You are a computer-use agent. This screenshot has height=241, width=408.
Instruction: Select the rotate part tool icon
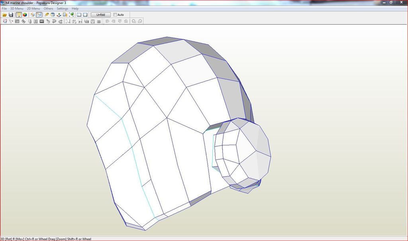[11, 22]
